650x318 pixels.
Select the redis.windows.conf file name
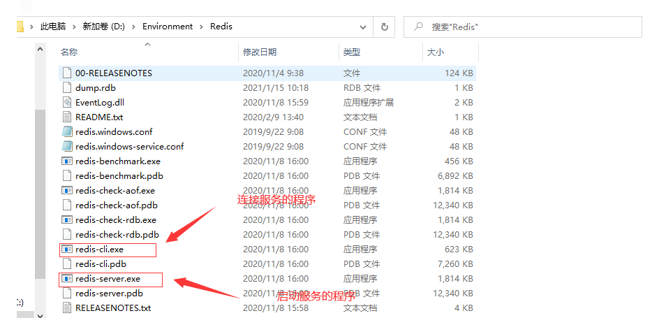[x=114, y=131]
